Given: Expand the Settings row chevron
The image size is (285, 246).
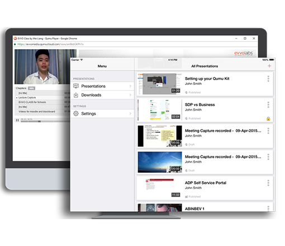Looking at the screenshot, I should click(130, 113).
